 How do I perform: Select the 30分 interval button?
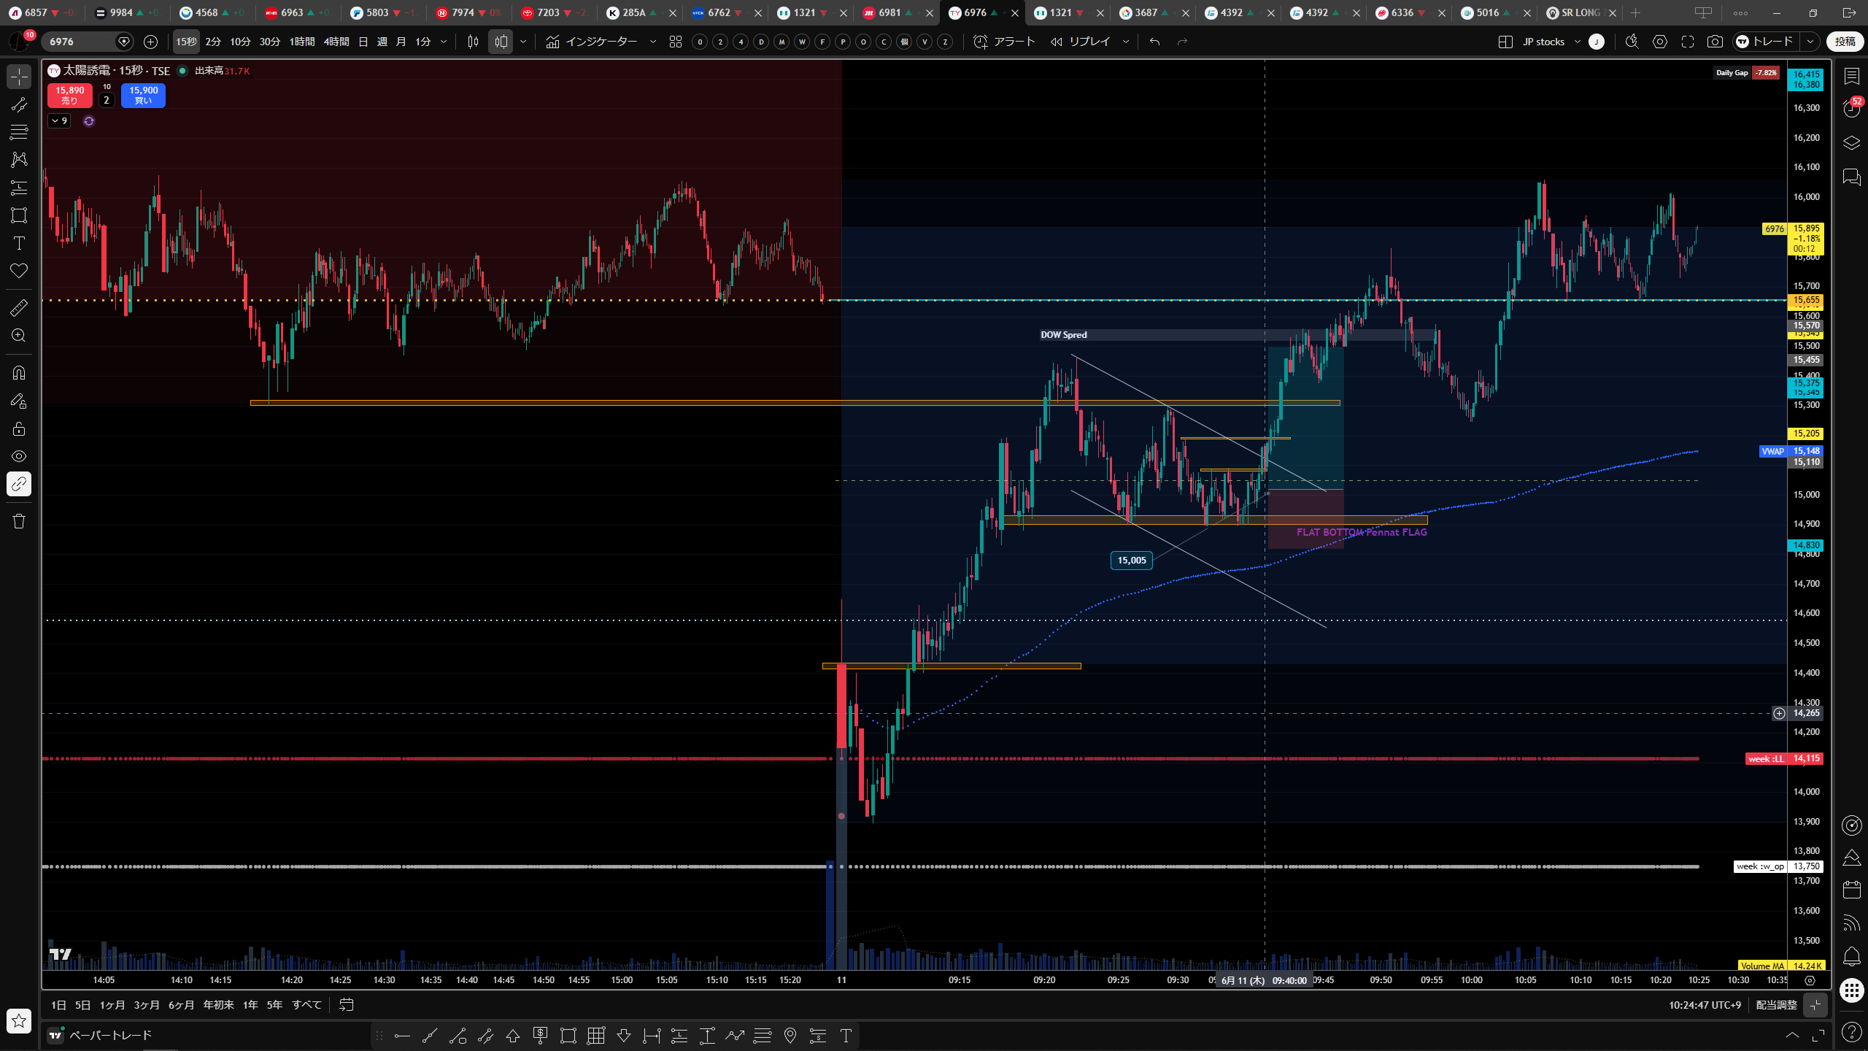[x=270, y=42]
